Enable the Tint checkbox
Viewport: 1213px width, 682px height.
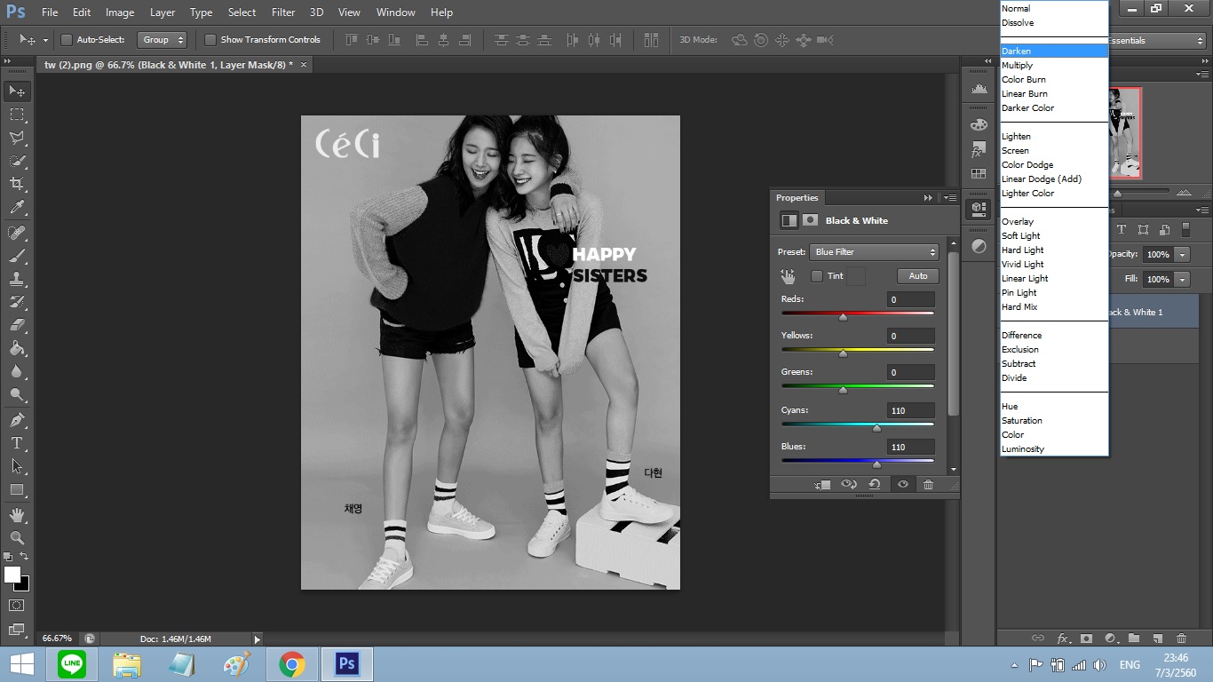click(817, 276)
